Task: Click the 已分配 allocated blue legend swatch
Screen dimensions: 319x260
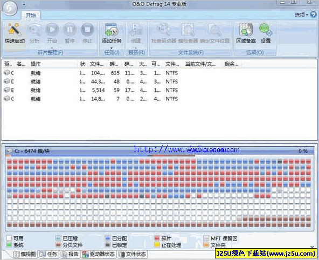Action: pos(107,238)
